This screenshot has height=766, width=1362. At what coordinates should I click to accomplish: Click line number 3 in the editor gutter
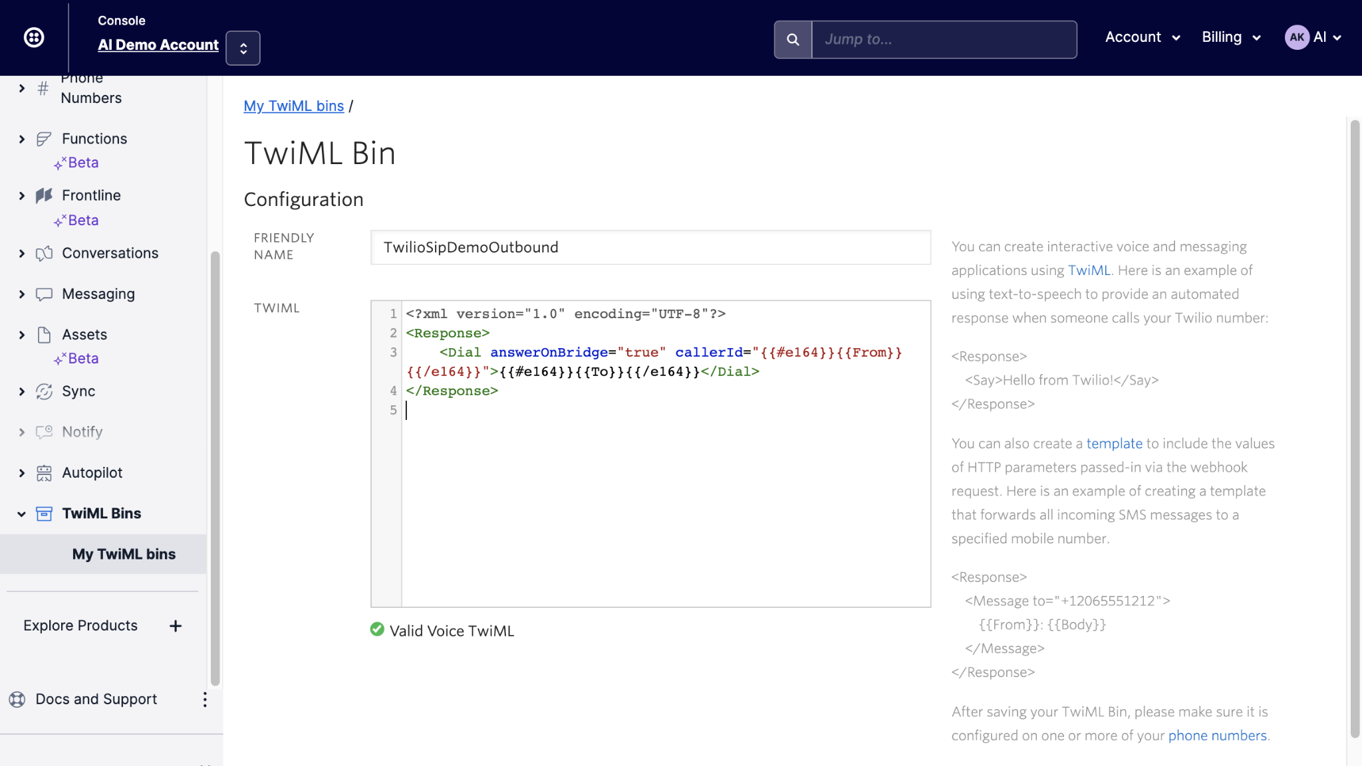point(393,352)
